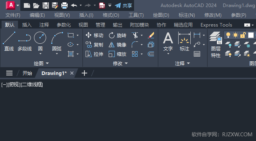Click the Erase tool icon
256x141 pixels.
[151, 35]
